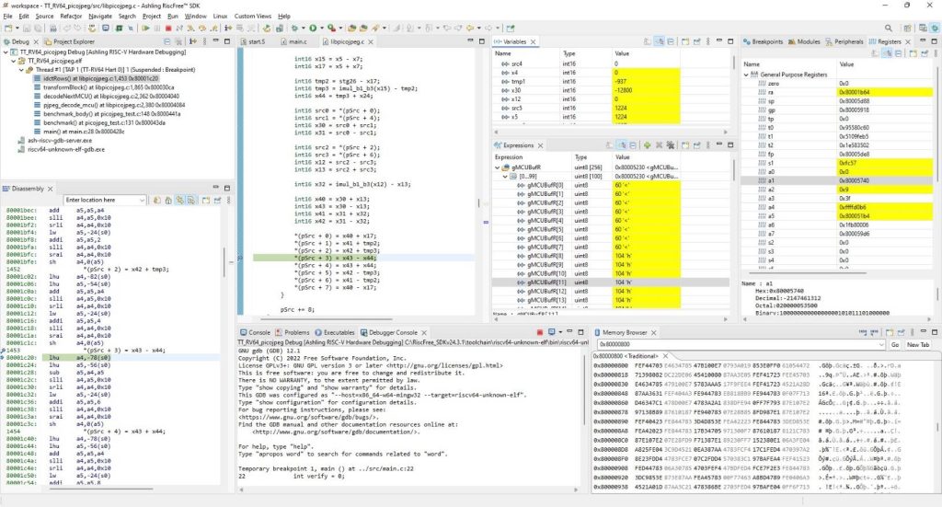Close the Variables view tab
942x507 pixels.
coord(533,41)
